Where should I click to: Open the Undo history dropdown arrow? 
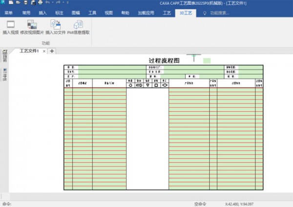click(x=53, y=2)
